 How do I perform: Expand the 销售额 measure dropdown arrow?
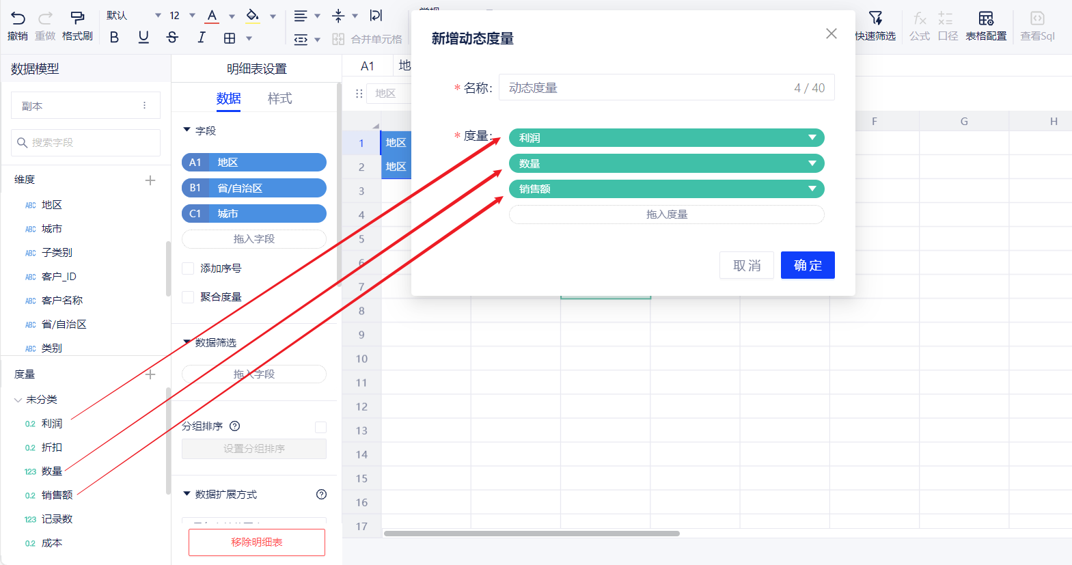coord(812,189)
